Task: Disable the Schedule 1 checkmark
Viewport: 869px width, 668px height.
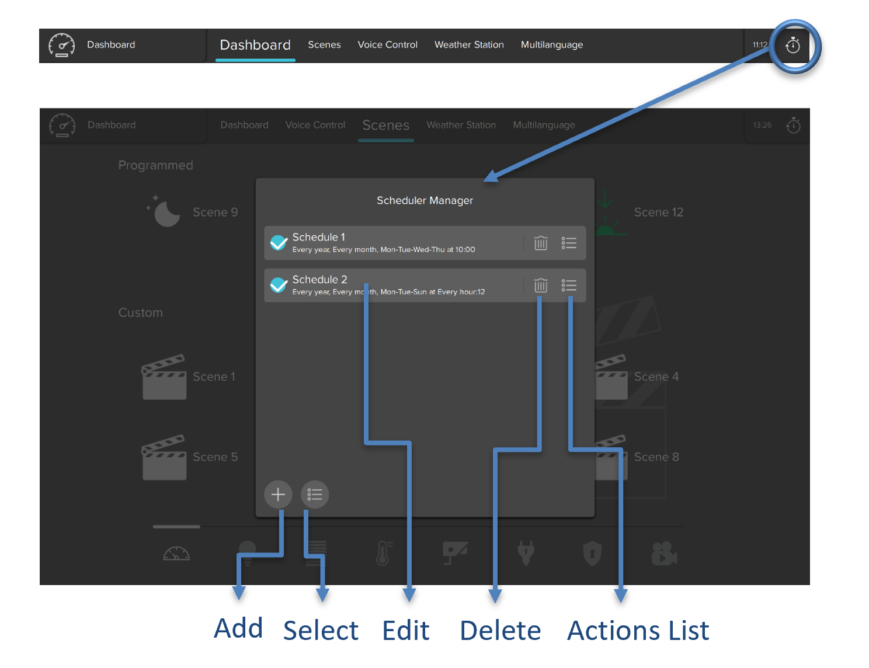Action: pos(279,242)
